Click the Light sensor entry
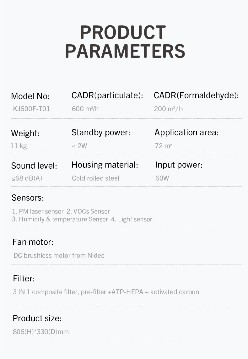The width and height of the screenshot is (248, 359). 132,219
